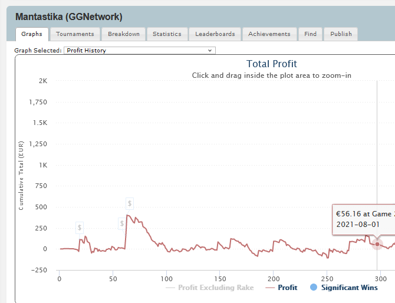Switch to the Tournaments tab

(75, 34)
